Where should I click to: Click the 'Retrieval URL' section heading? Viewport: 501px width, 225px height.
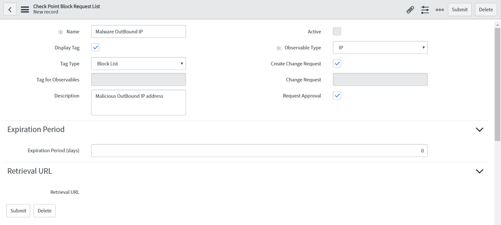(30, 171)
